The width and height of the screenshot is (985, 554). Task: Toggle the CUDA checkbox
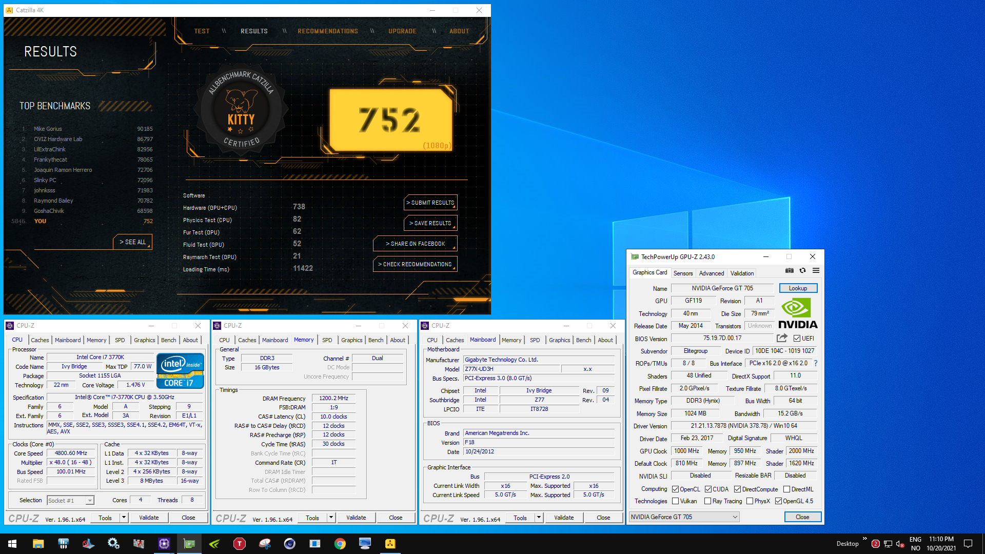tap(708, 489)
